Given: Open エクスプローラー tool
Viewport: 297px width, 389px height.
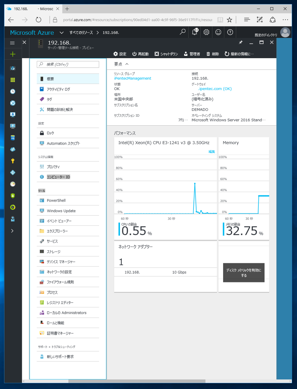Looking at the screenshot, I should [68, 231].
